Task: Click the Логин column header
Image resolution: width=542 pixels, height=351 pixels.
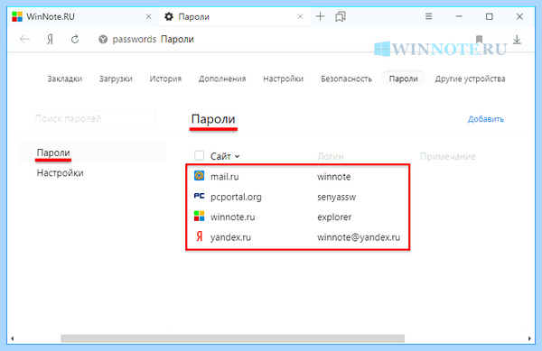Action: 331,156
